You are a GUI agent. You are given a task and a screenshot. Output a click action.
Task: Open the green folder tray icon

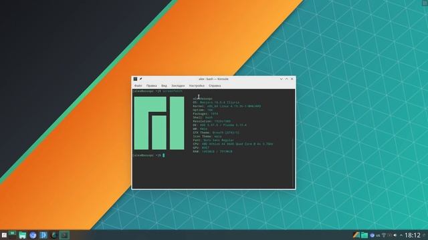pyautogui.click(x=364, y=235)
